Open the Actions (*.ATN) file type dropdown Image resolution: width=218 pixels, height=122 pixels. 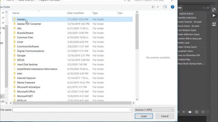(154, 110)
